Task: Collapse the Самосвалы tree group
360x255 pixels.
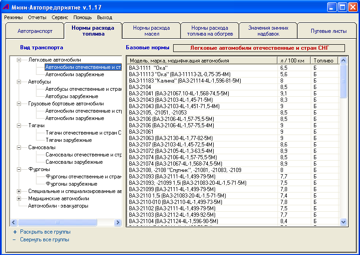Action: (19, 147)
